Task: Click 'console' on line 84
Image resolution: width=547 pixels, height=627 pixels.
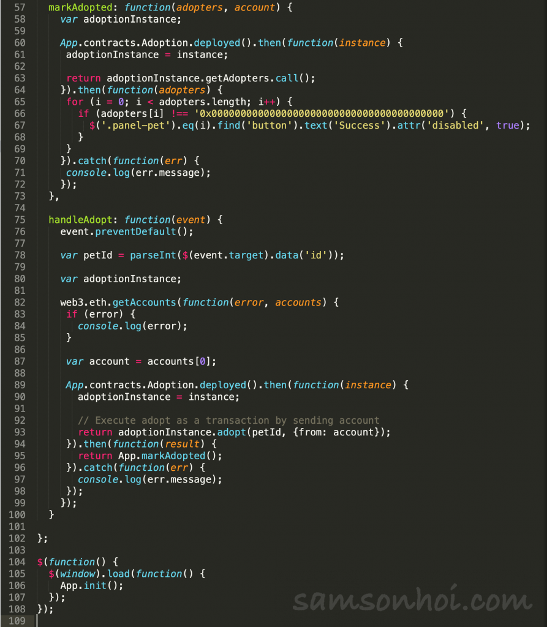Action: [98, 326]
